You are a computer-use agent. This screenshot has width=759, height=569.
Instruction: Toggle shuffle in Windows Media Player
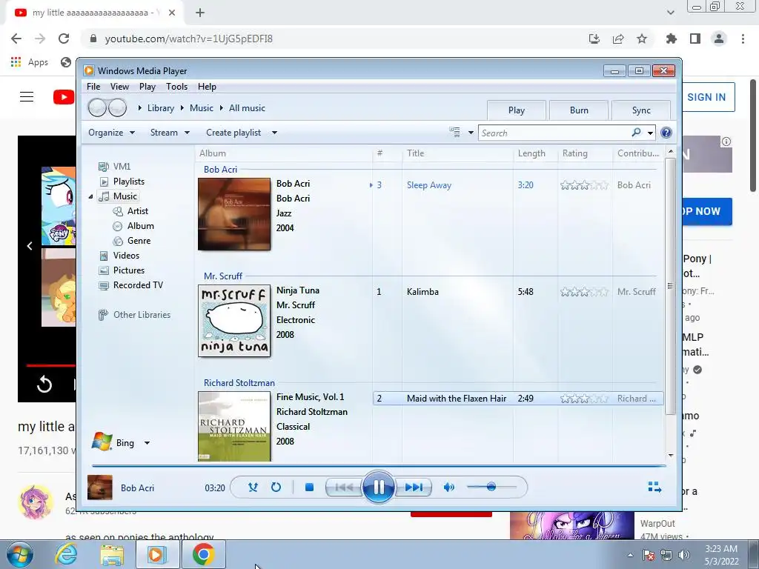click(x=253, y=488)
